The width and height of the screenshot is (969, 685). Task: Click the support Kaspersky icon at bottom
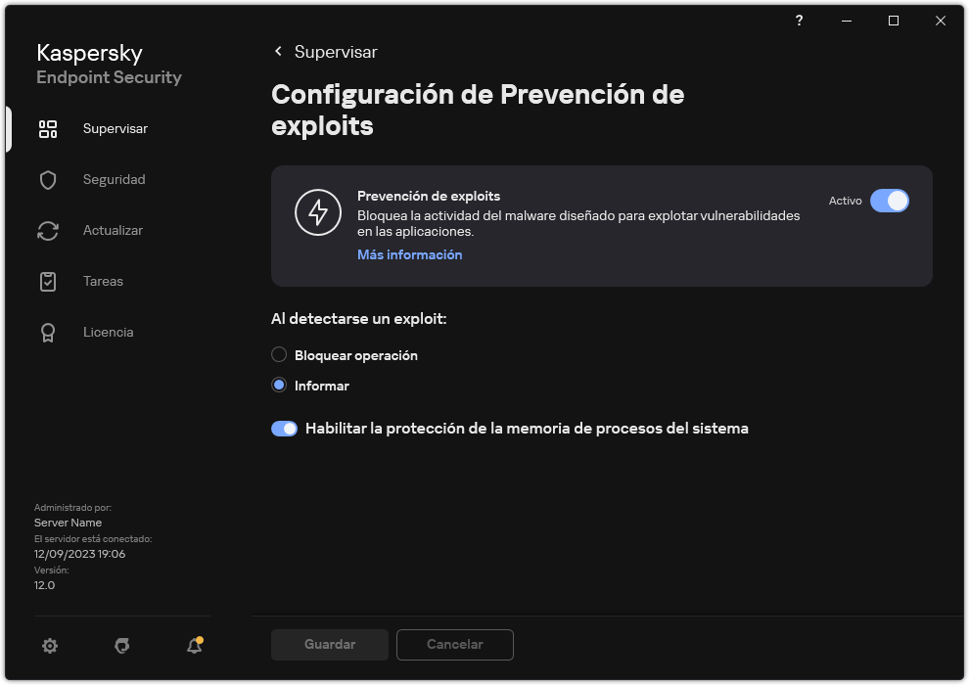121,646
